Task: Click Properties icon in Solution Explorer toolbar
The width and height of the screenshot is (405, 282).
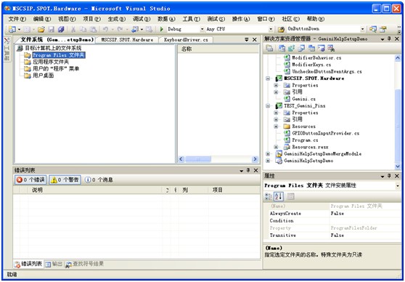Action: pyautogui.click(x=269, y=48)
